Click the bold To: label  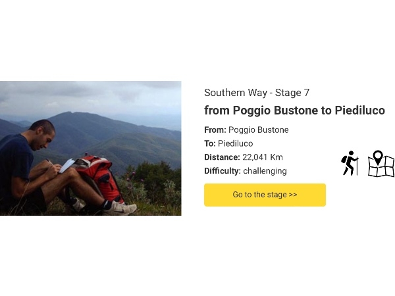pos(210,143)
